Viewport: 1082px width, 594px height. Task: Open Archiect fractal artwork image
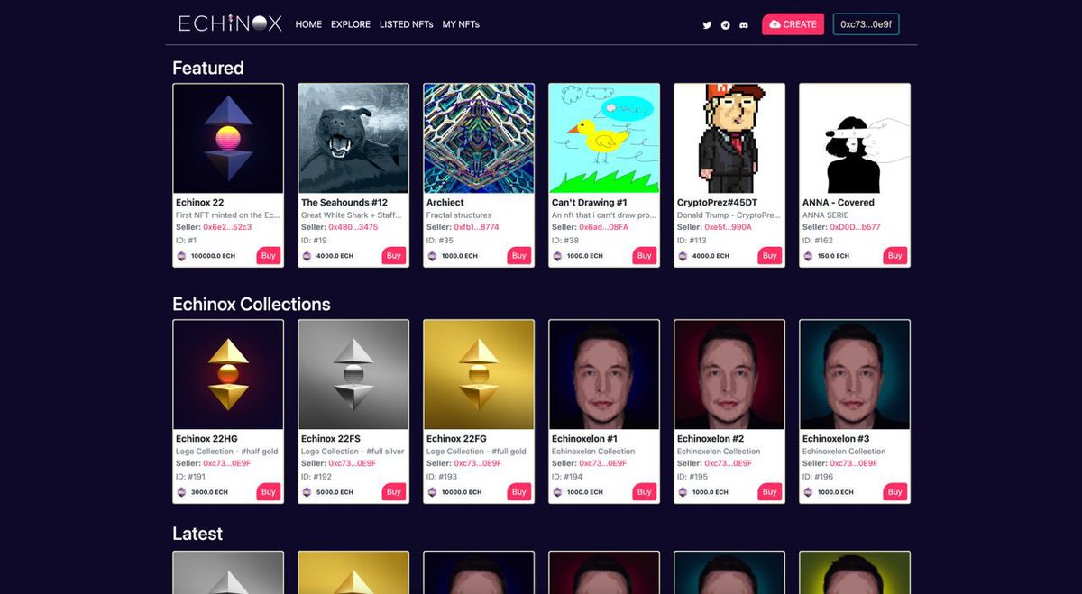tap(479, 139)
